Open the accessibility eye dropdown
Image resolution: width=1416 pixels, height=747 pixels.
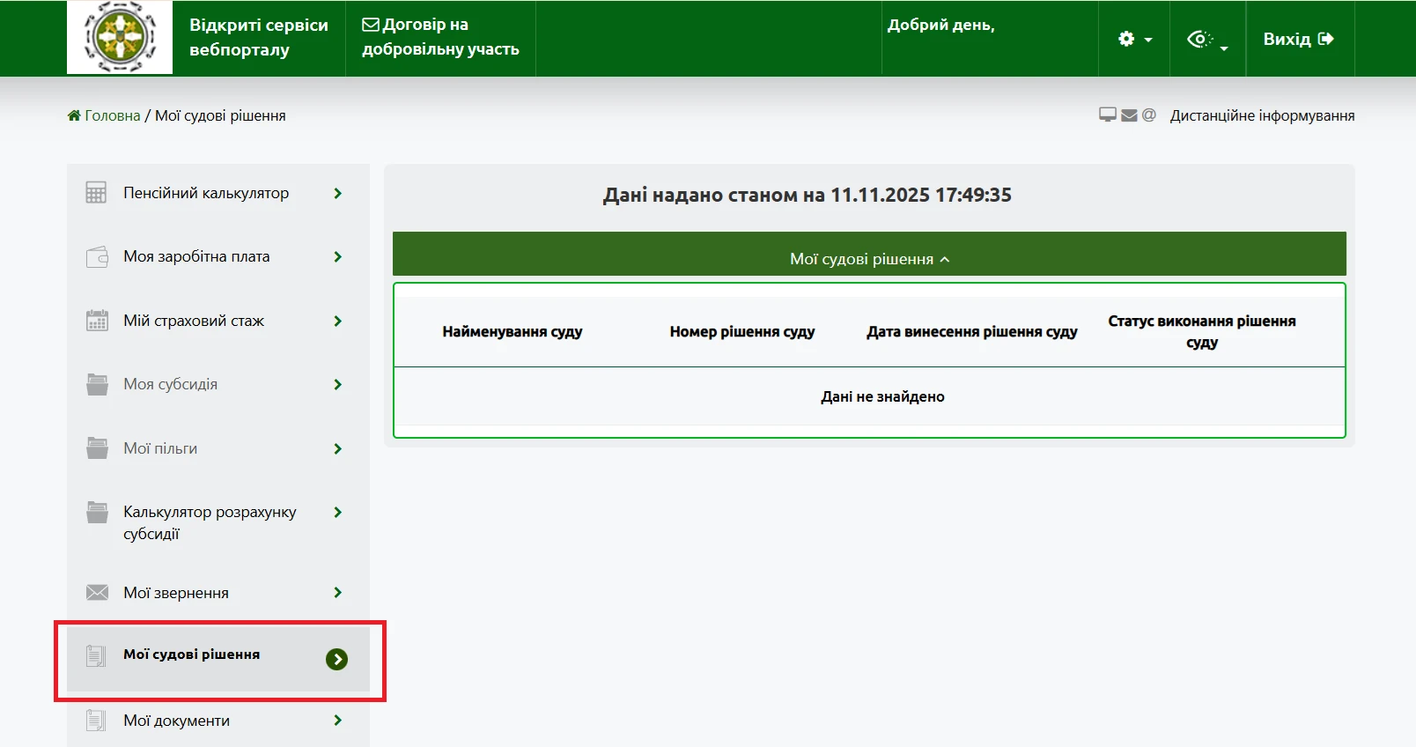pyautogui.click(x=1206, y=40)
